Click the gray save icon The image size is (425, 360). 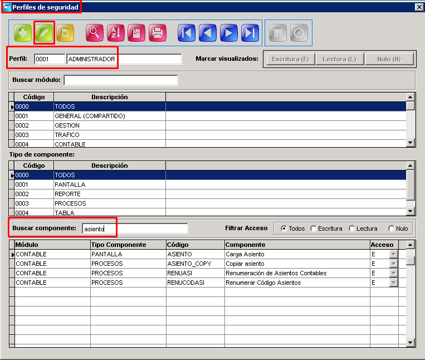click(x=278, y=33)
